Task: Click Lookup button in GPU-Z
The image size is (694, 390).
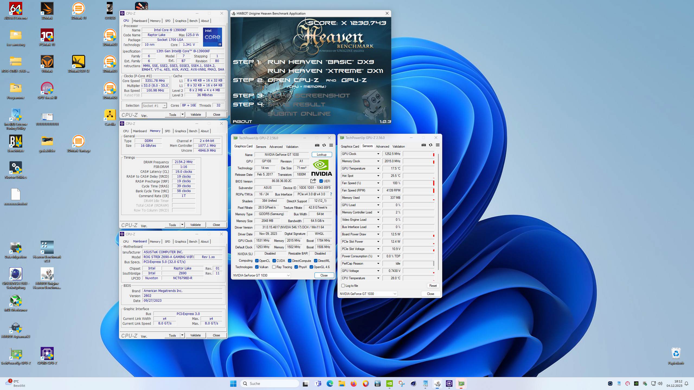Action: [322, 155]
